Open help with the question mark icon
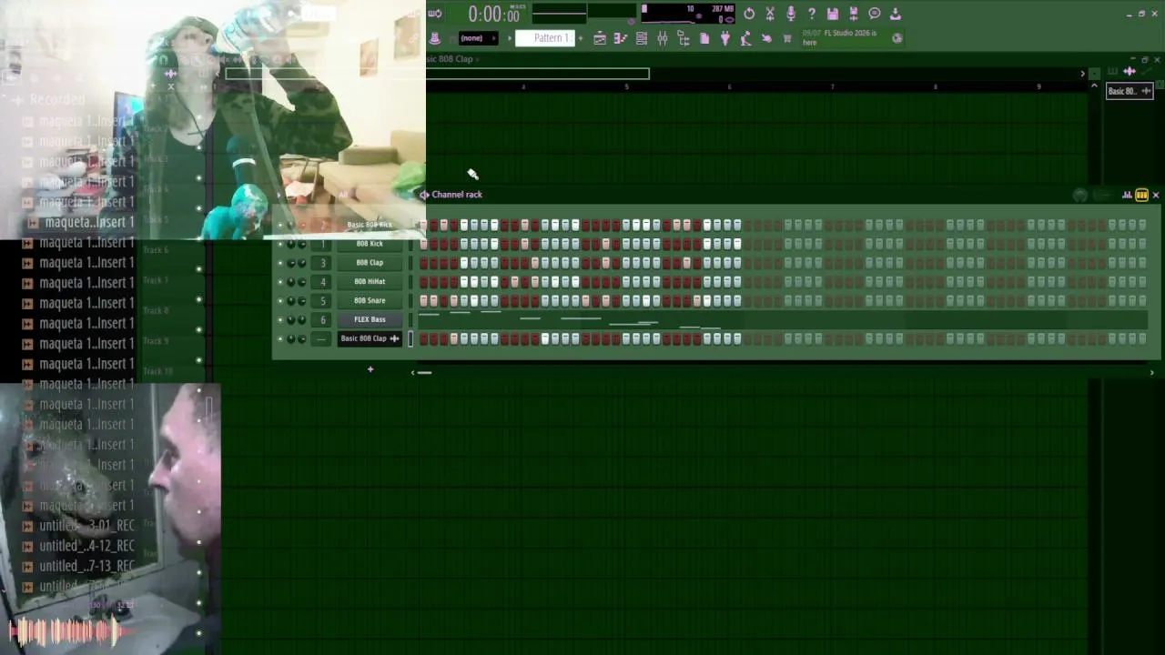Viewport: 1165px width, 655px height. 812,14
